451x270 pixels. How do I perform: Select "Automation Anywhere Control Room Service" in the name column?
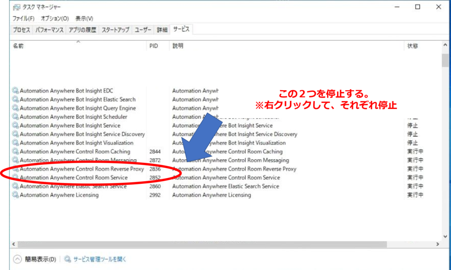(74, 178)
